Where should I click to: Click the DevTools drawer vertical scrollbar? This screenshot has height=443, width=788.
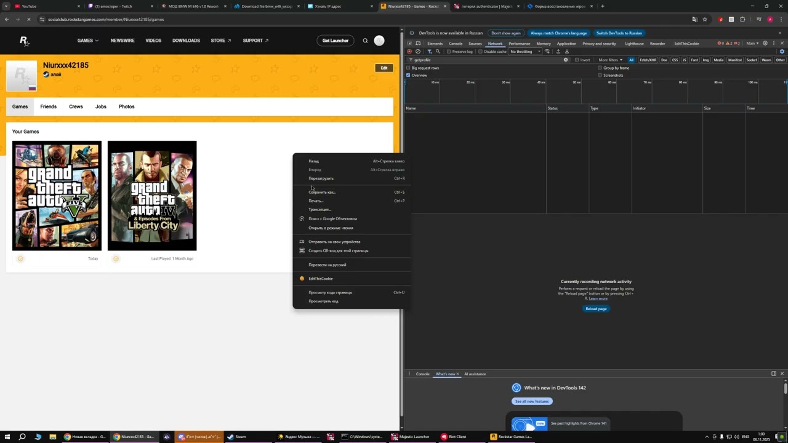click(x=786, y=389)
